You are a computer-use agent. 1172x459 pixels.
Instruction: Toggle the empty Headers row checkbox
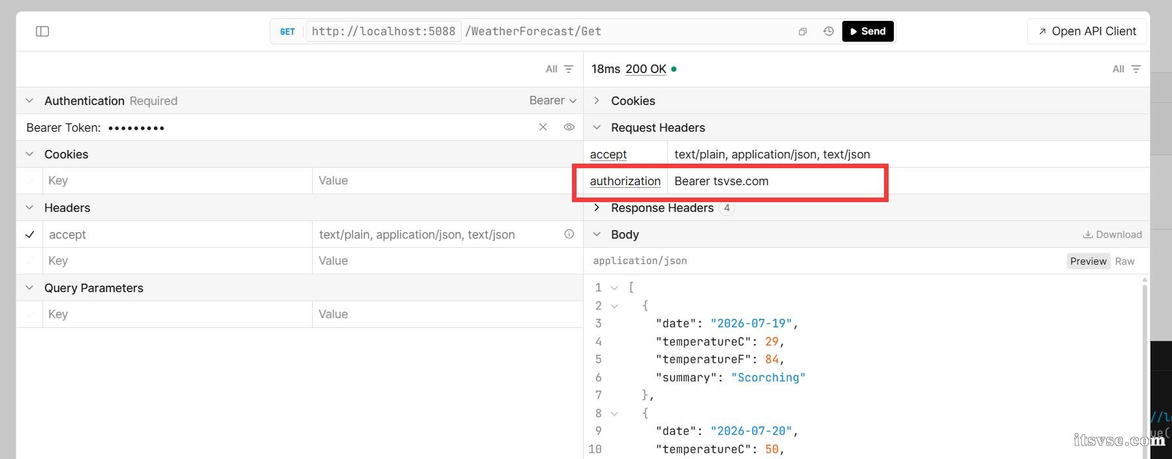click(29, 261)
